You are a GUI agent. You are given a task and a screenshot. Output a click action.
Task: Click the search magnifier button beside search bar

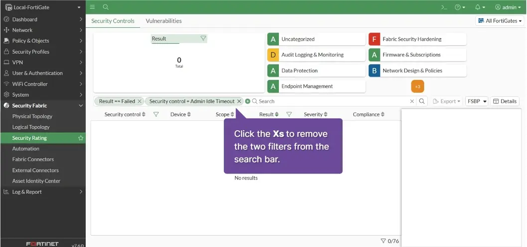pos(422,101)
